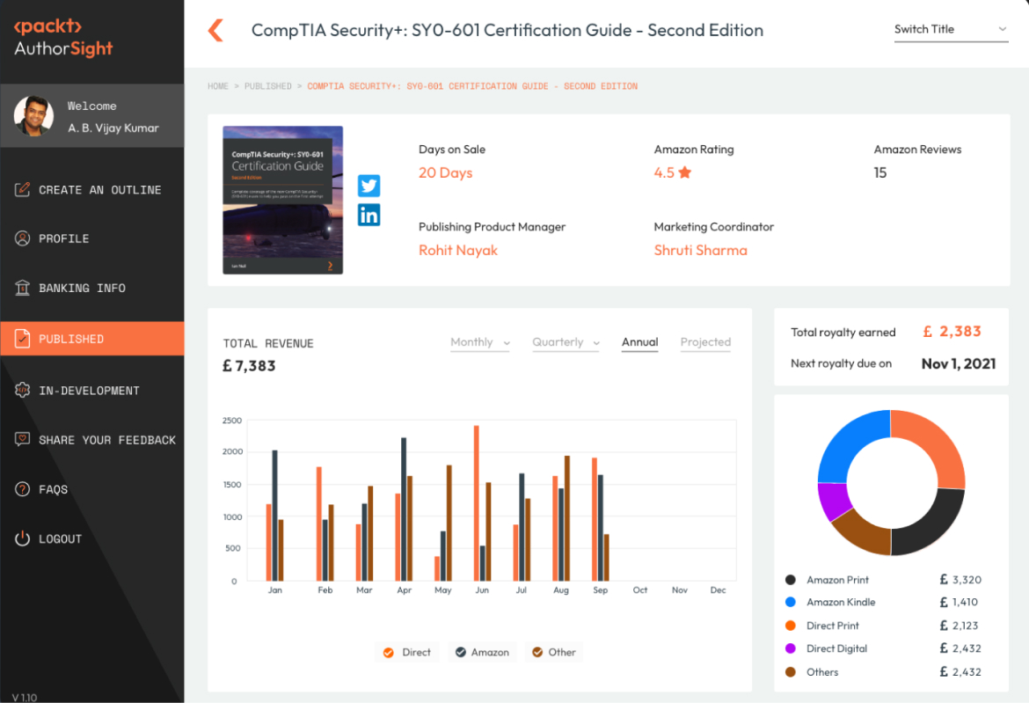1029x703 pixels.
Task: Click the FAQs question mark icon
Action: (23, 489)
